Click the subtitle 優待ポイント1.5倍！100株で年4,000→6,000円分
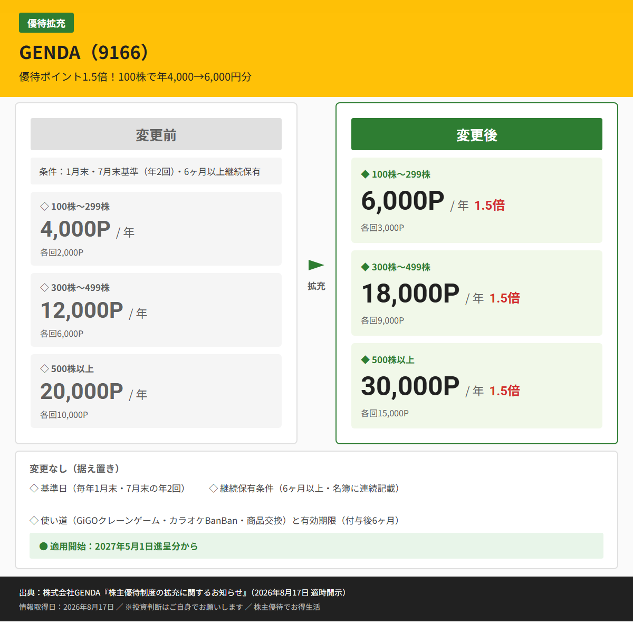This screenshot has height=634, width=633. [x=135, y=77]
